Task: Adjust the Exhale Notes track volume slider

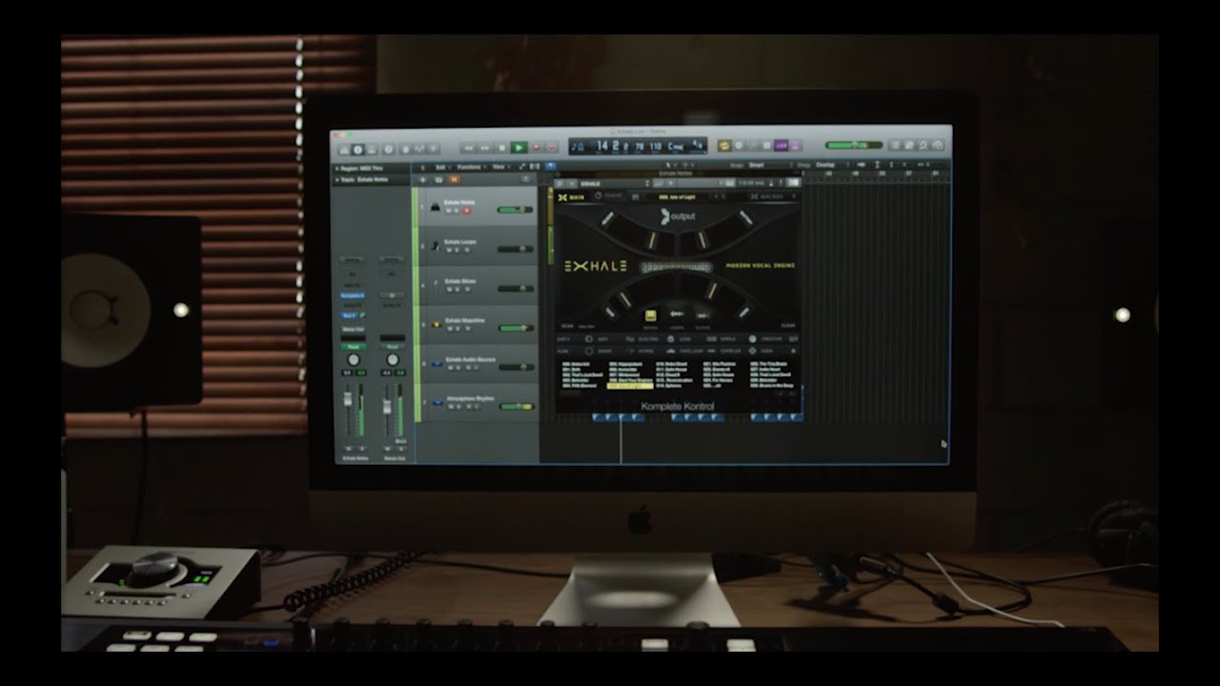Action: click(515, 210)
